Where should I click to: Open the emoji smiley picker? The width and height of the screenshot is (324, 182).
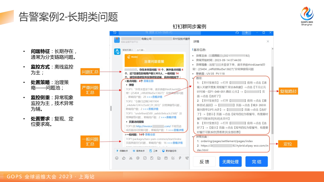pos(117,158)
